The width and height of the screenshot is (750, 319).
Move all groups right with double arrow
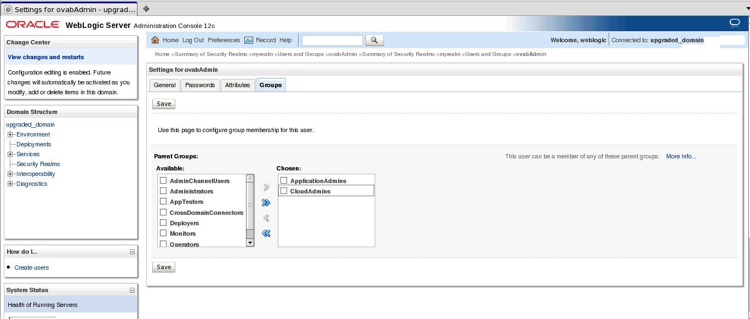(x=266, y=203)
